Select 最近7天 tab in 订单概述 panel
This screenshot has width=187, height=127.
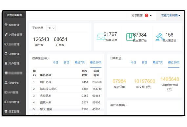click(158, 63)
